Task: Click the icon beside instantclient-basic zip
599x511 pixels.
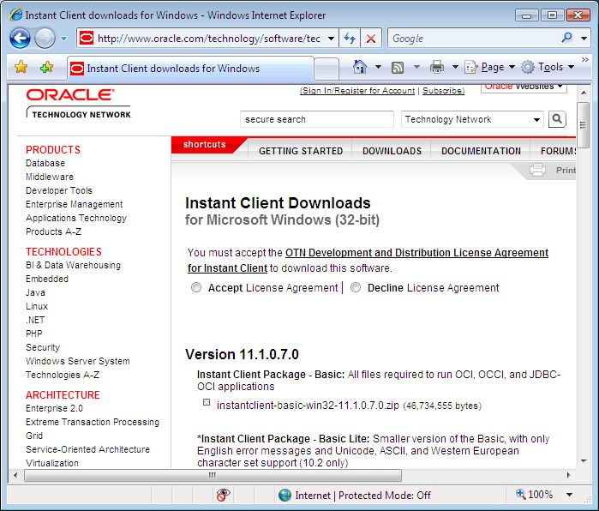Action: click(x=207, y=402)
